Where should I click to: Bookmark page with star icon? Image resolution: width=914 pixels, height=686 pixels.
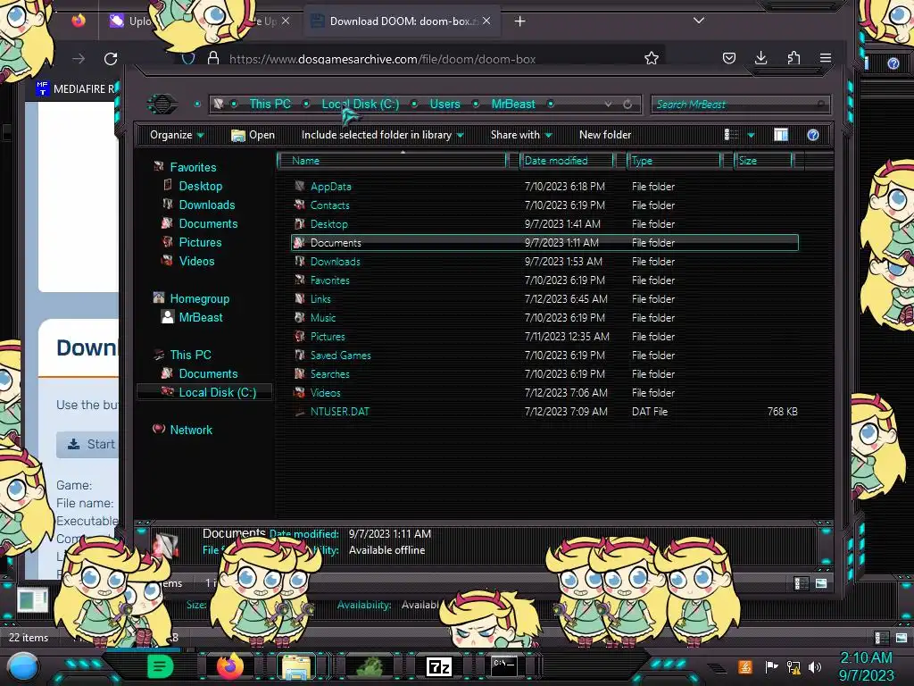click(x=652, y=58)
